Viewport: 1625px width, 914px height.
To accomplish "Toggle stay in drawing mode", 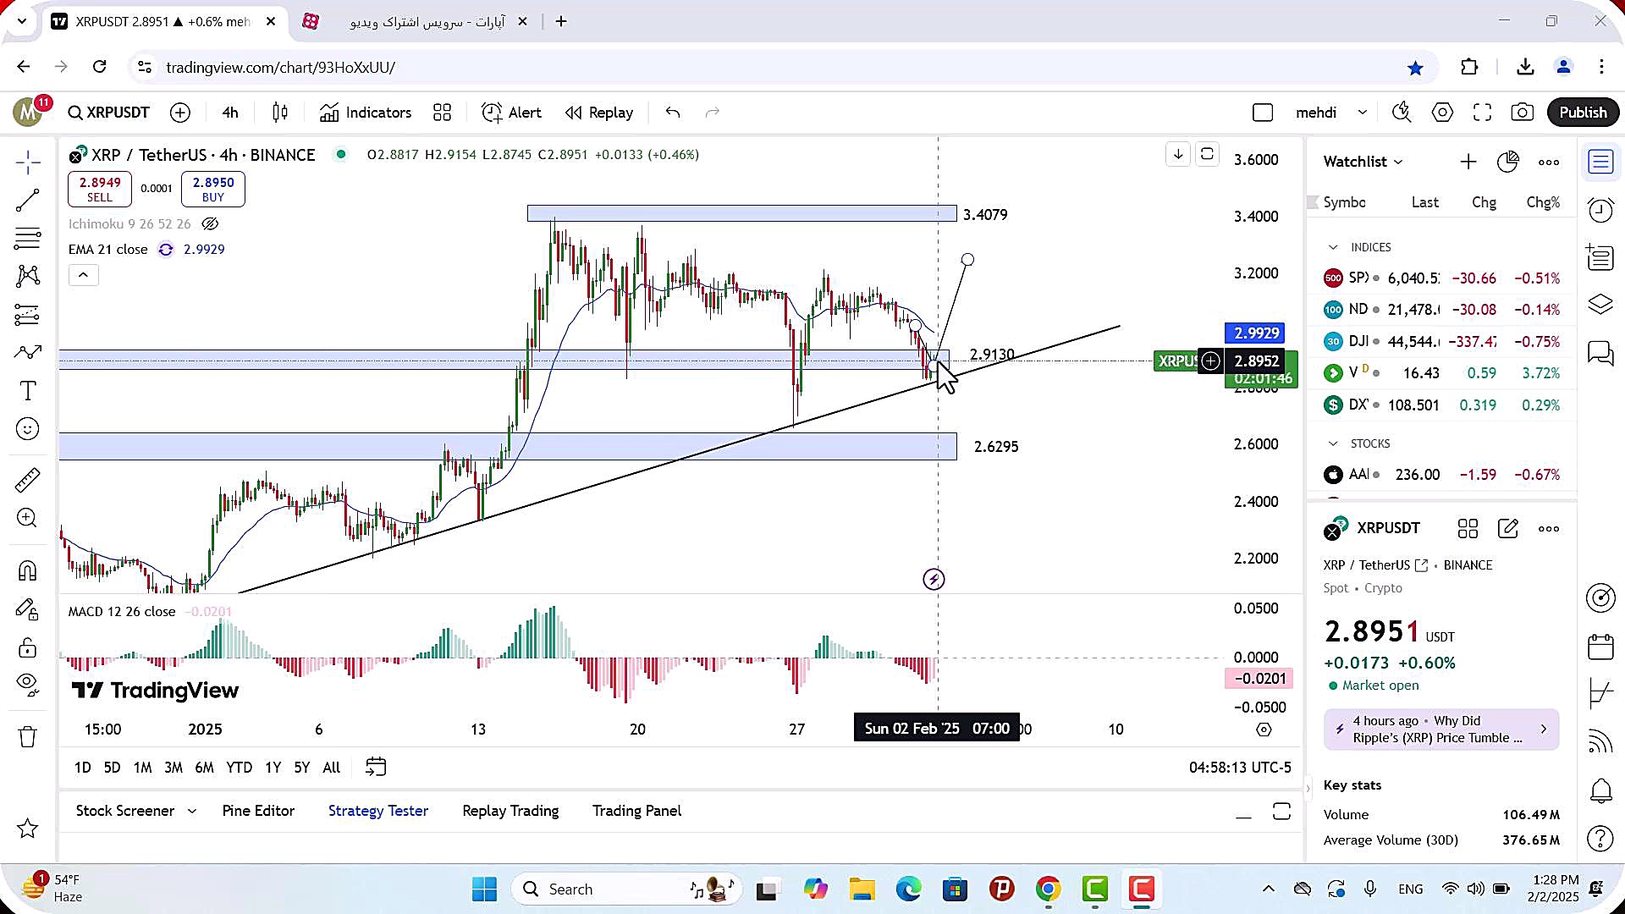I will click(28, 609).
